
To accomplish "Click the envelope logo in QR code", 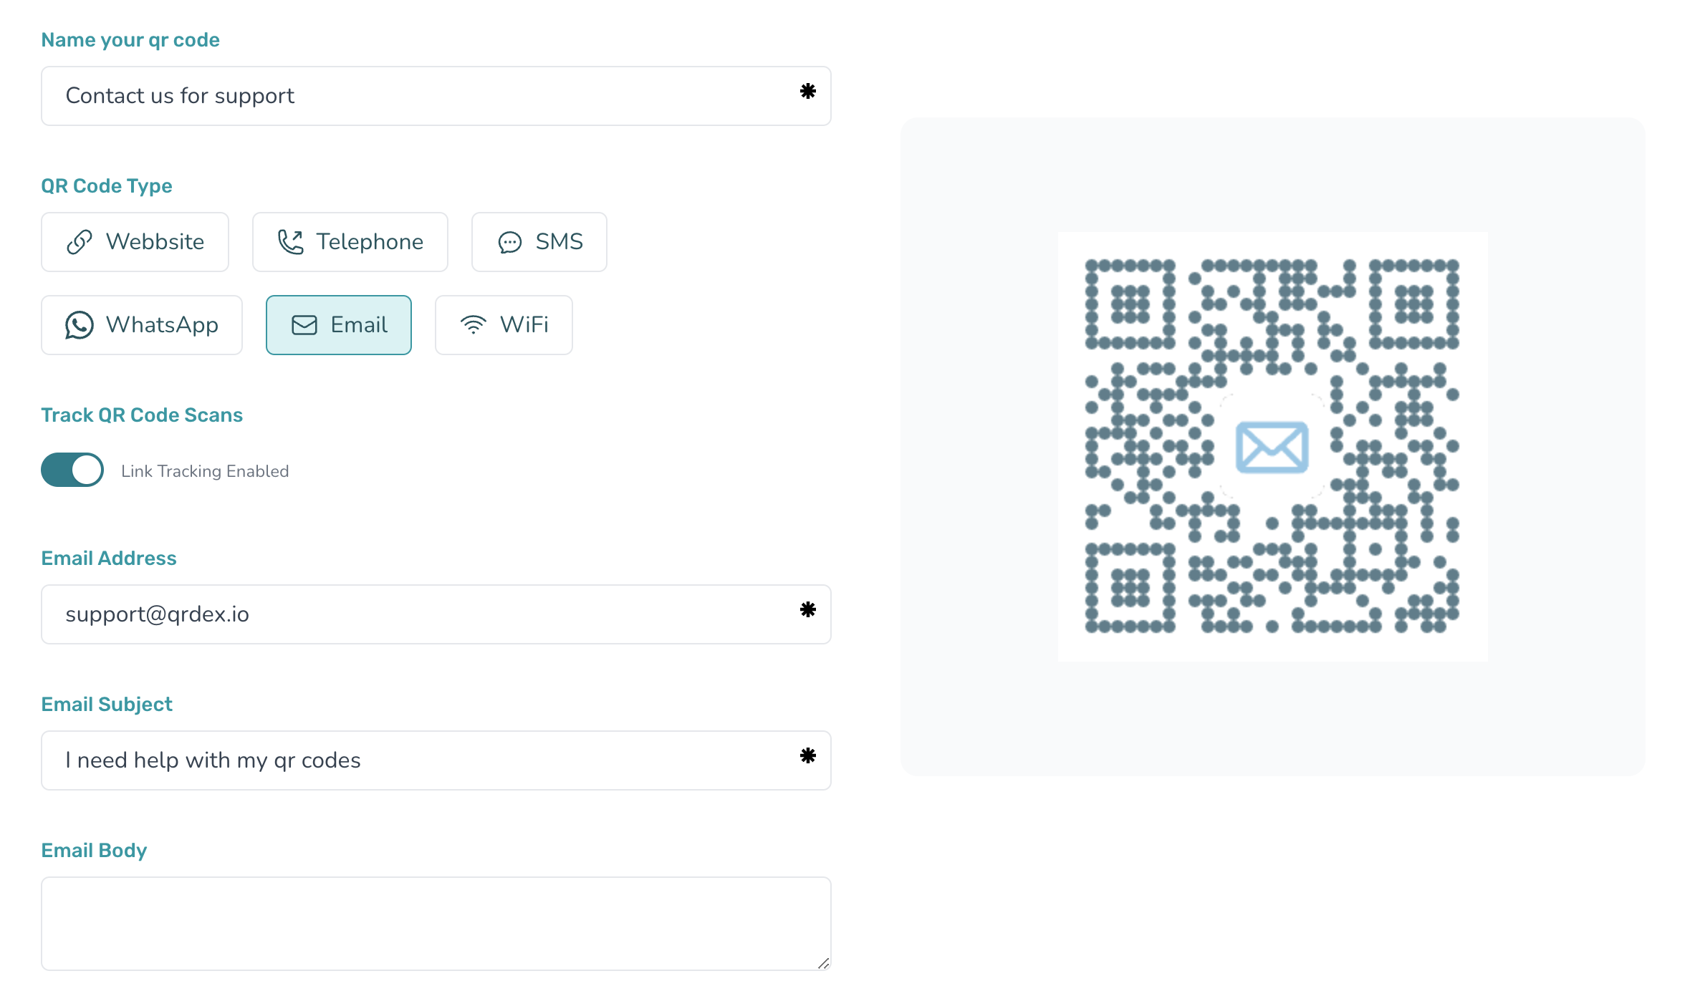I will [1272, 448].
